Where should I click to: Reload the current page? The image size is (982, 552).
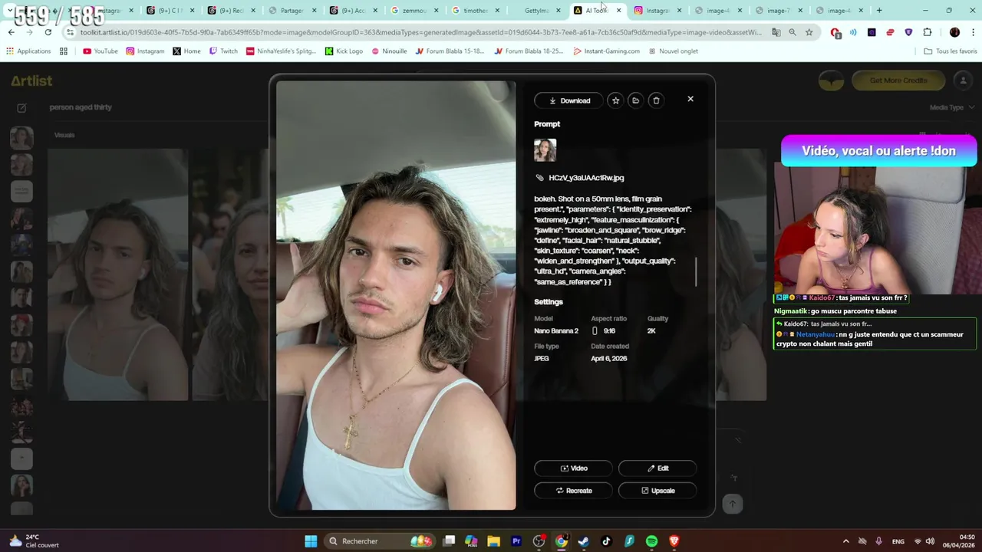(x=48, y=32)
